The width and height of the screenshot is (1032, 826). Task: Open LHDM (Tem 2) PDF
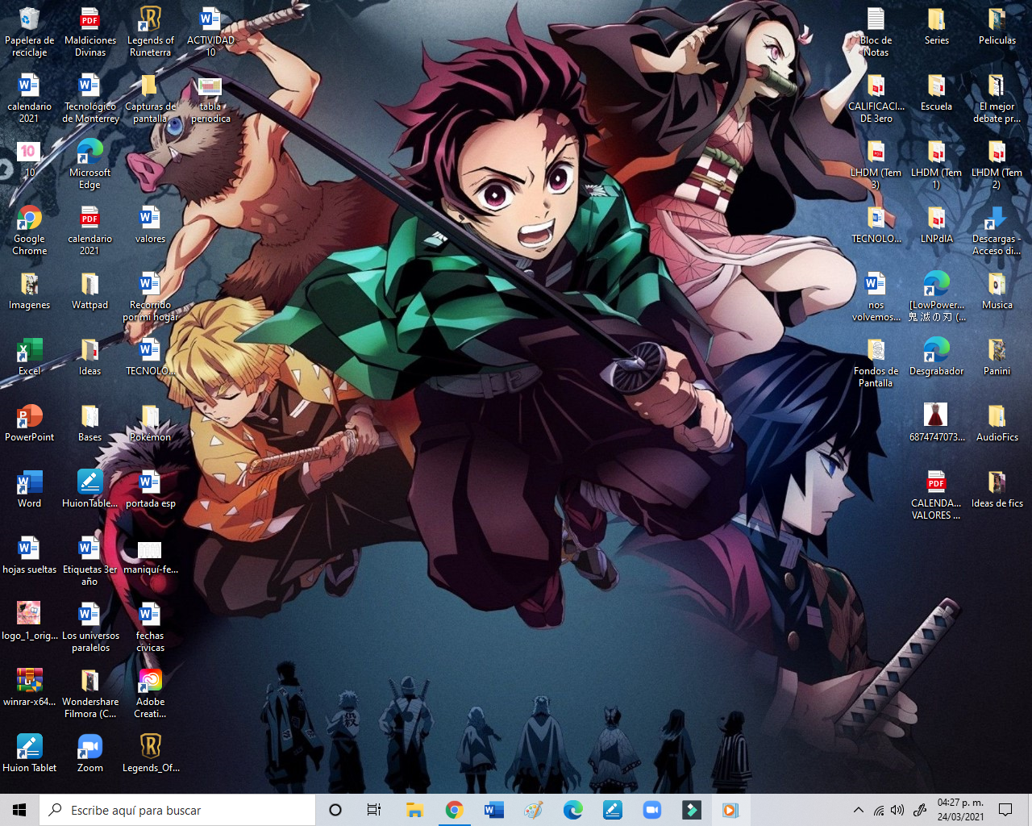997,165
